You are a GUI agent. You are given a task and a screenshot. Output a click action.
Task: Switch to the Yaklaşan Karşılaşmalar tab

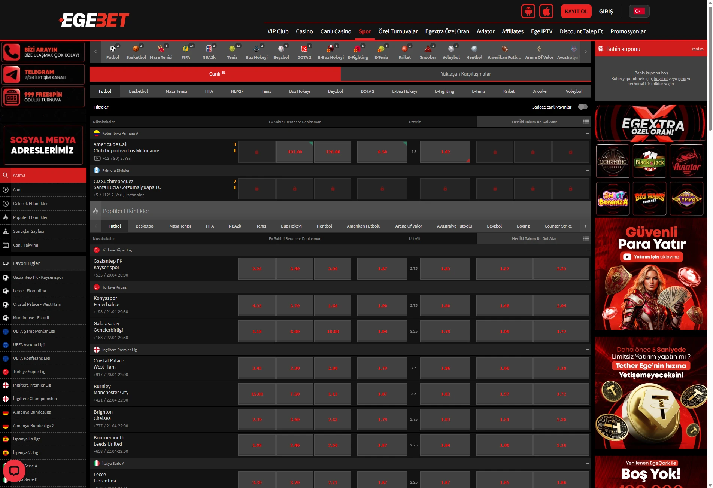466,74
